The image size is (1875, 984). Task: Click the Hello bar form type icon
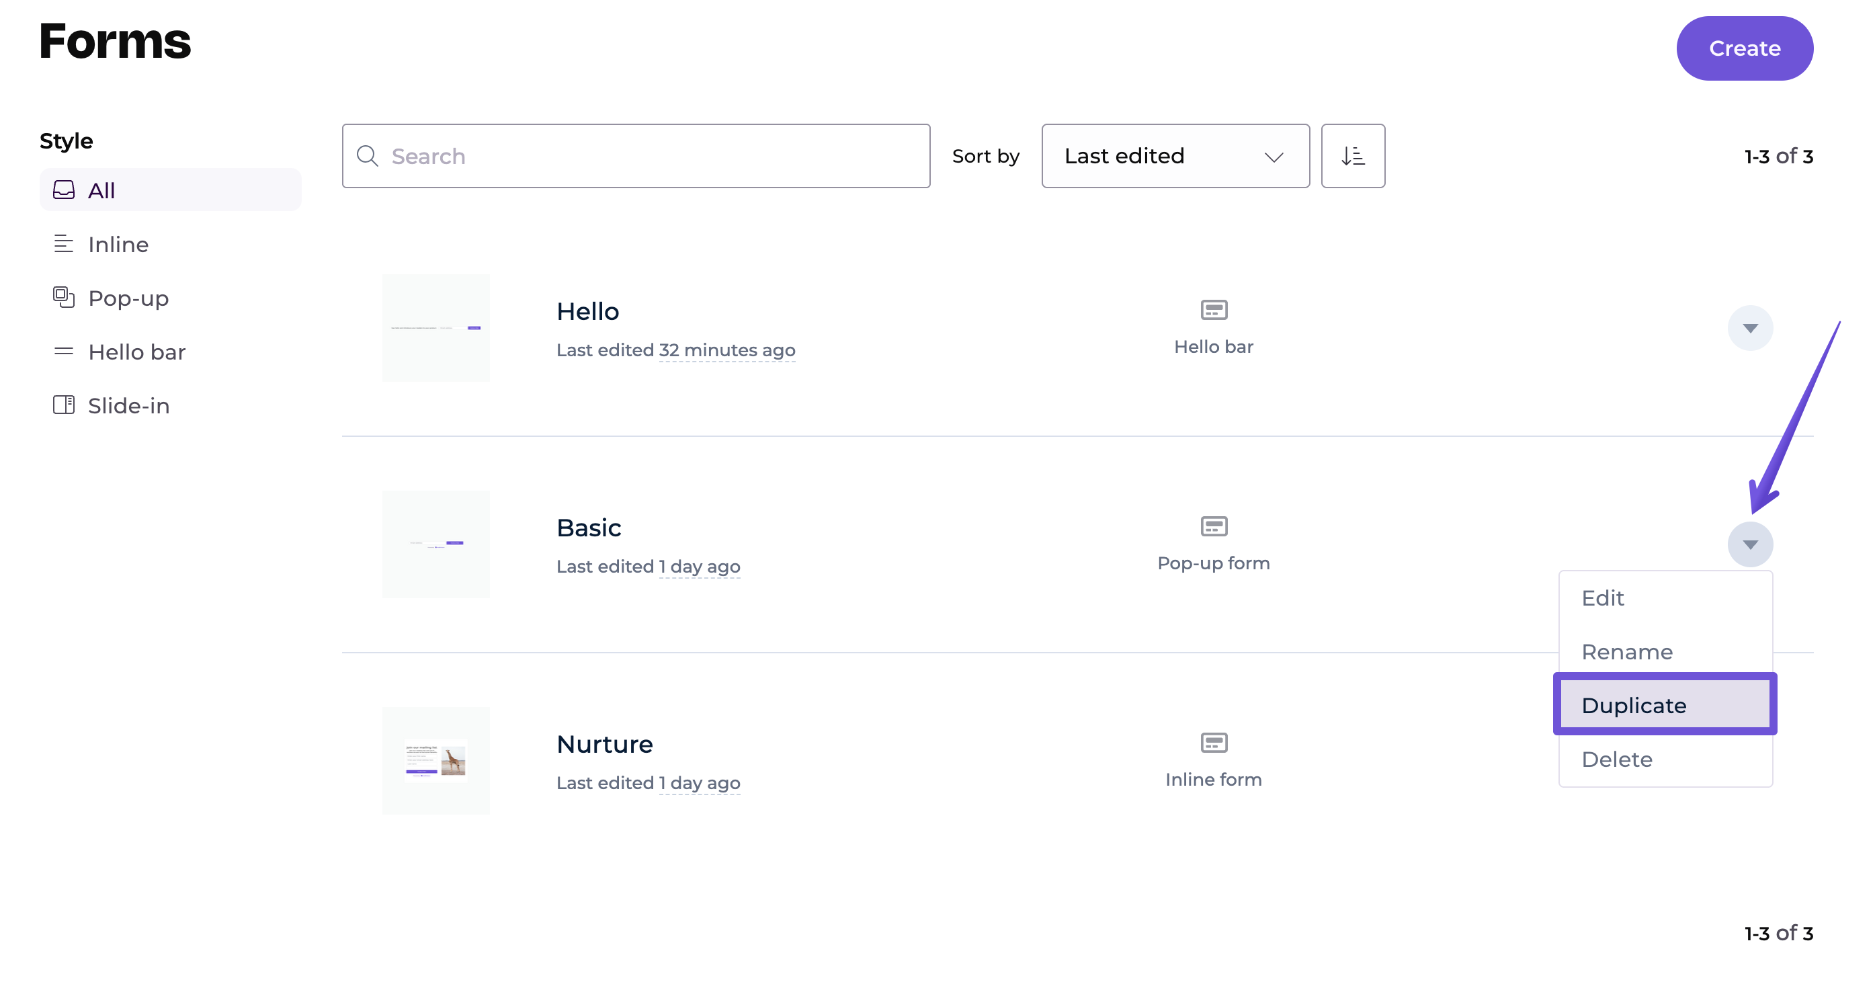1213,310
